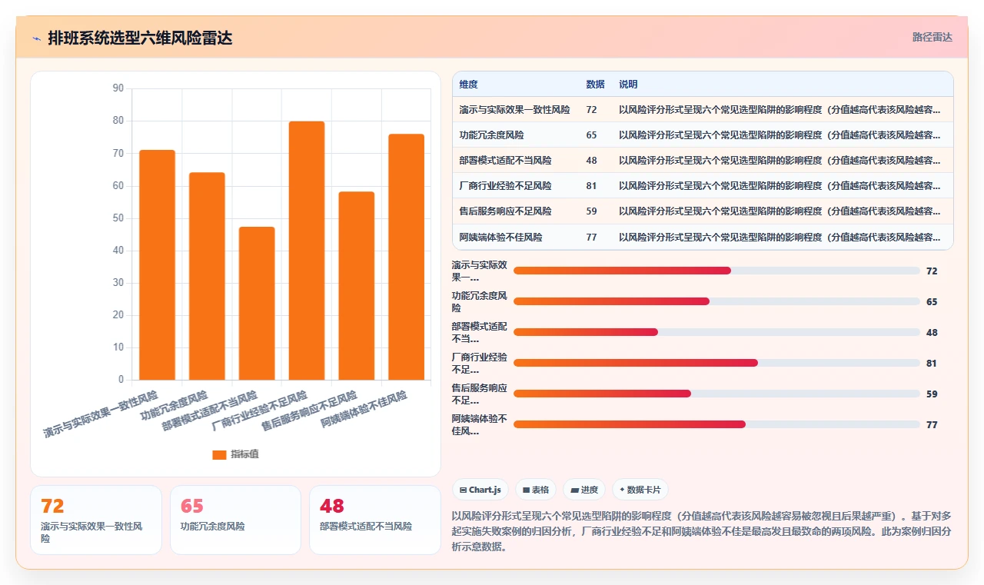Select the 售后服务响应不足风险 table row

coord(703,211)
